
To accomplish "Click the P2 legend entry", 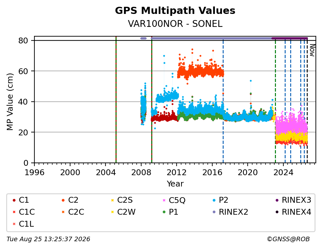I will (x=220, y=200).
